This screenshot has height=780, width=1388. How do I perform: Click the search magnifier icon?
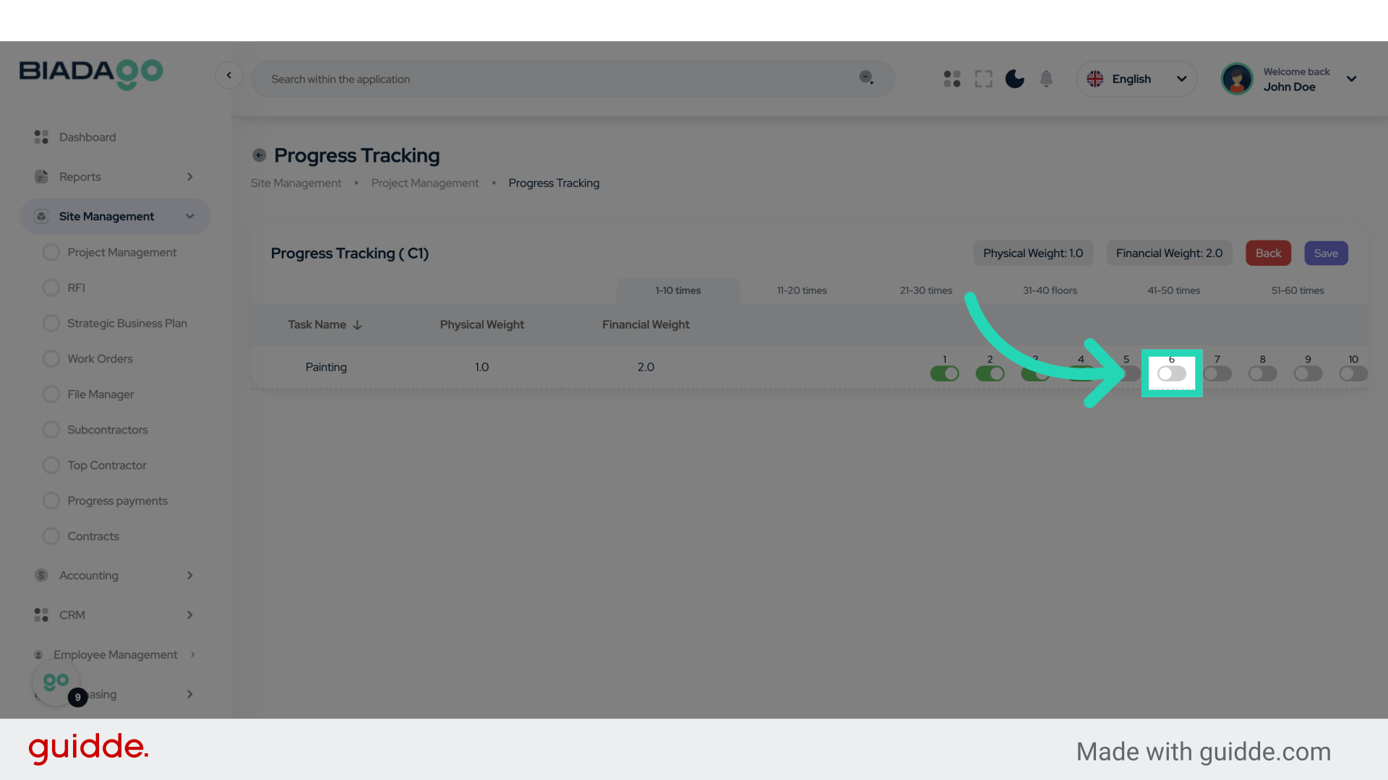(x=866, y=77)
